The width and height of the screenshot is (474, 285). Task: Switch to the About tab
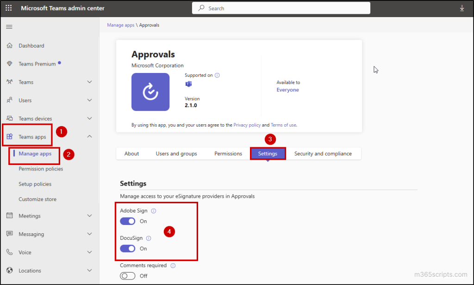[131, 153]
